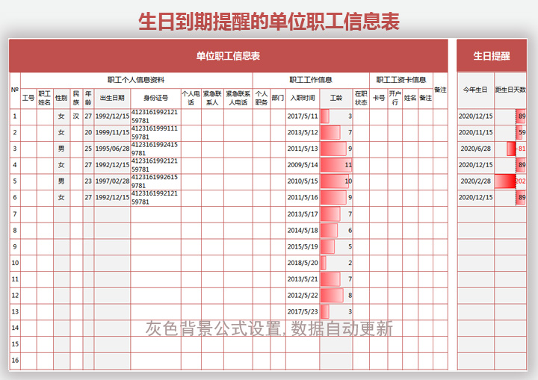This screenshot has height=380, width=538.
Task: Click the № column header
Action: pos(15,90)
